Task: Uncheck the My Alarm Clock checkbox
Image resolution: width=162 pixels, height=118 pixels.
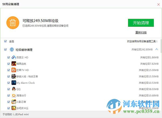Action: [x=9, y=83]
